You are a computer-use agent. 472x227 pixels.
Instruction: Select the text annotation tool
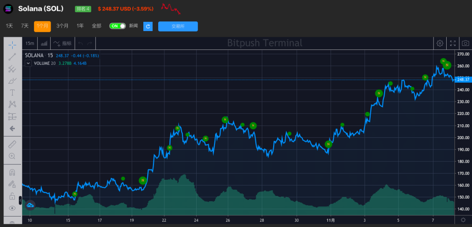click(x=12, y=92)
